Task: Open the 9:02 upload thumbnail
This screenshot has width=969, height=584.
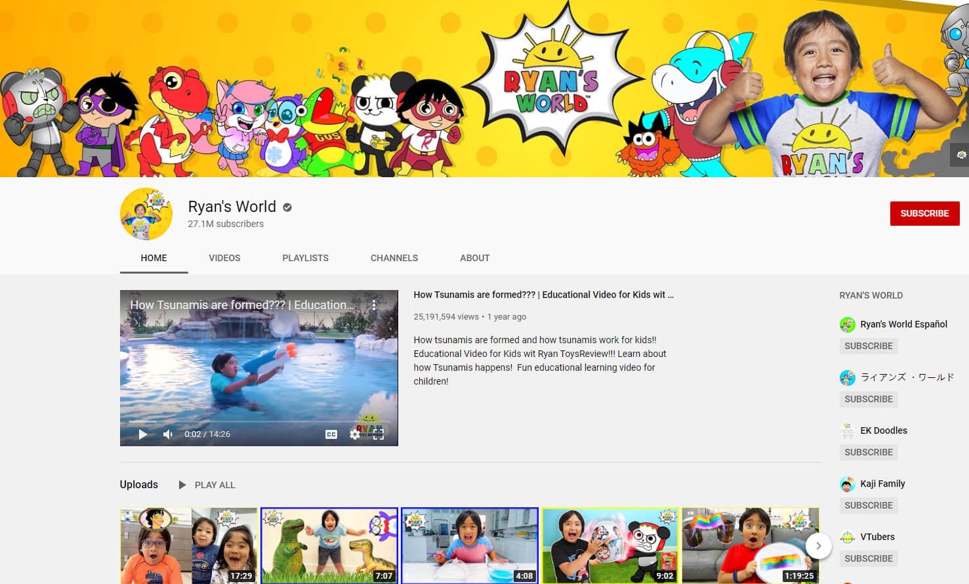Action: pyautogui.click(x=610, y=545)
